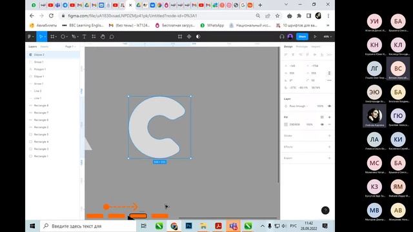
Task: Click the Edit object icon in toolbar
Action: [180, 37]
